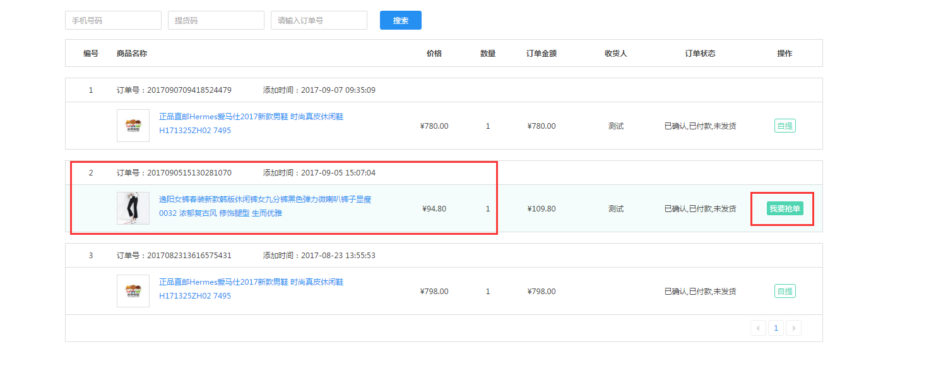Focus the 提货码 input field
This screenshot has width=948, height=380.
[x=216, y=20]
